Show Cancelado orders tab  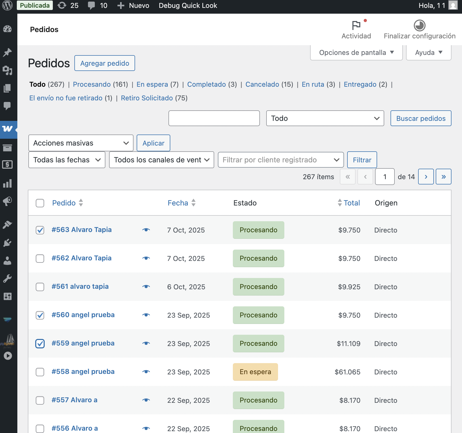262,84
